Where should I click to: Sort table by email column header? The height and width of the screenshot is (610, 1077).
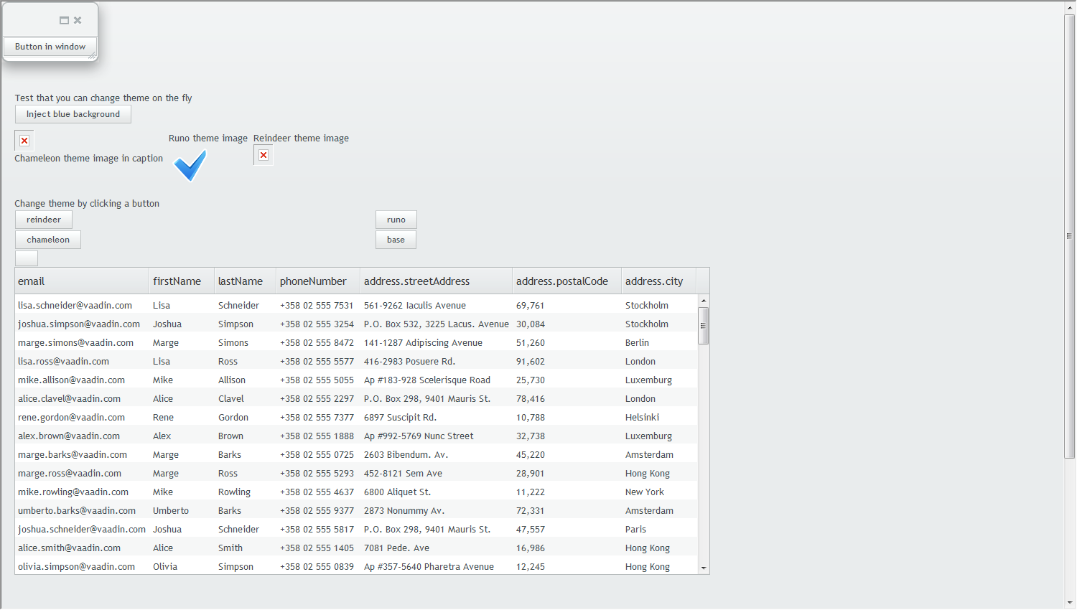pos(82,281)
